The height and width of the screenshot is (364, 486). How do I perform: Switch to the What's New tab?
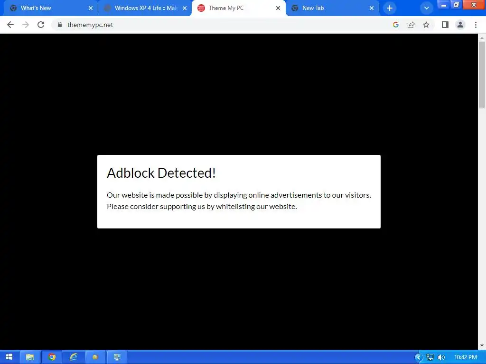[49, 8]
